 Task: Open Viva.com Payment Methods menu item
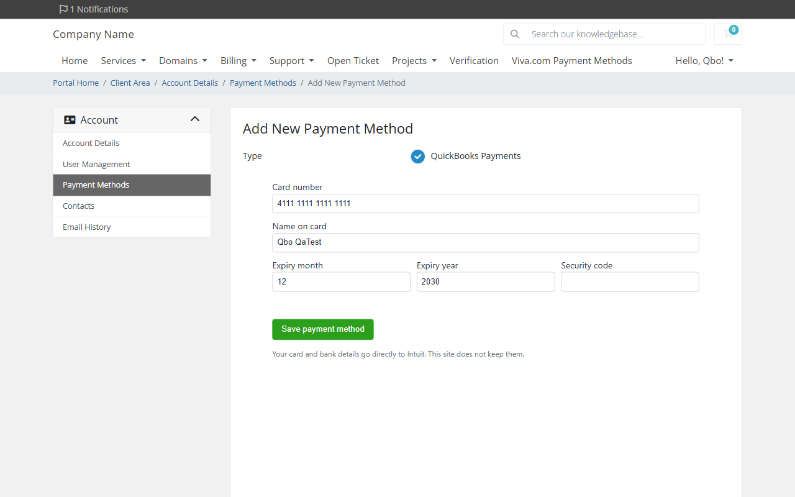click(x=572, y=61)
